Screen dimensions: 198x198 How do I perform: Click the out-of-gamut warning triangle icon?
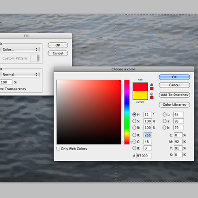coord(152,84)
